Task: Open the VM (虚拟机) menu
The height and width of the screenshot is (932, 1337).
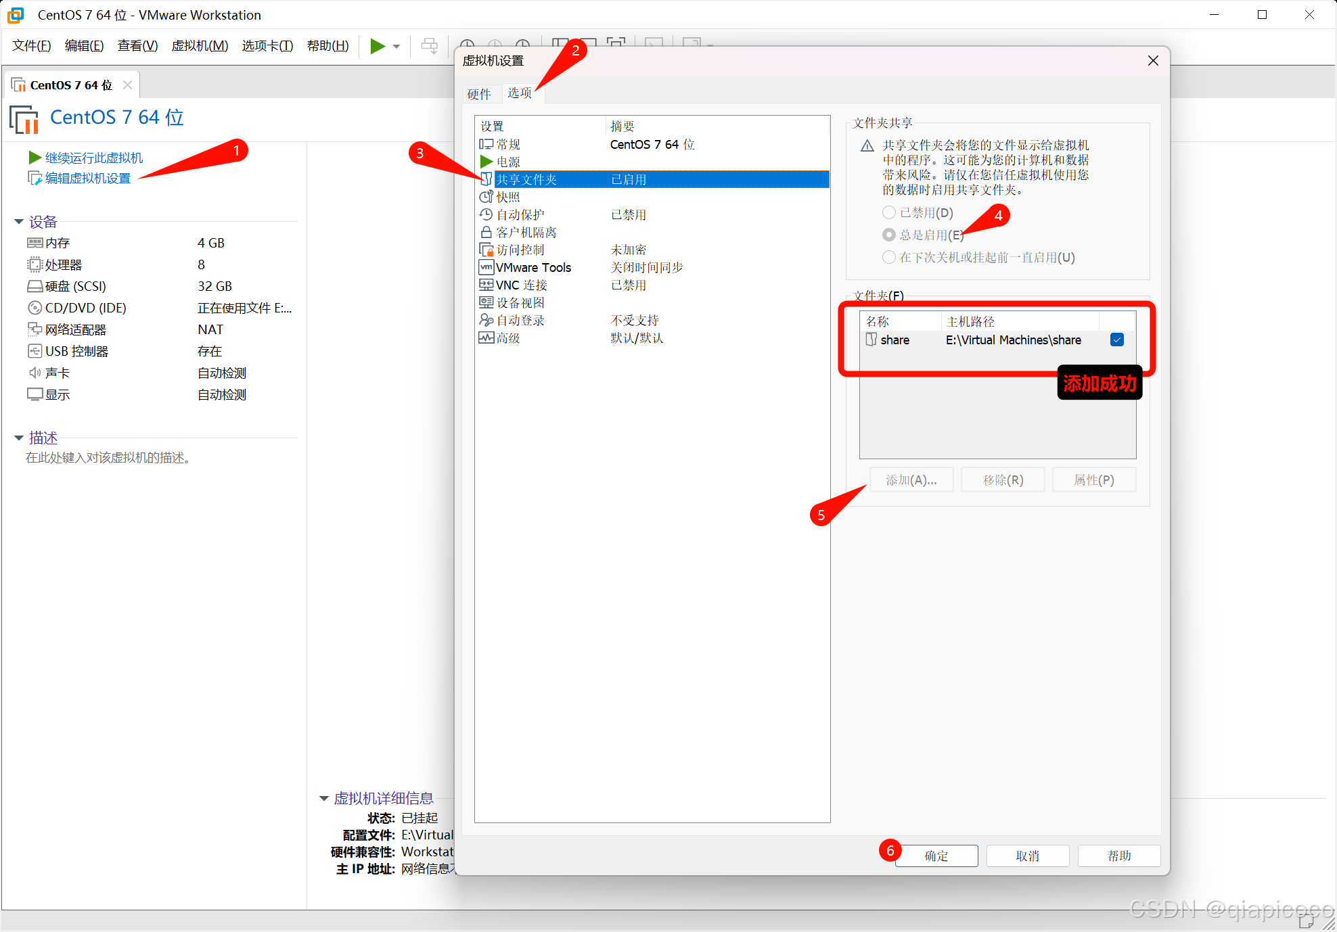Action: click(x=200, y=46)
